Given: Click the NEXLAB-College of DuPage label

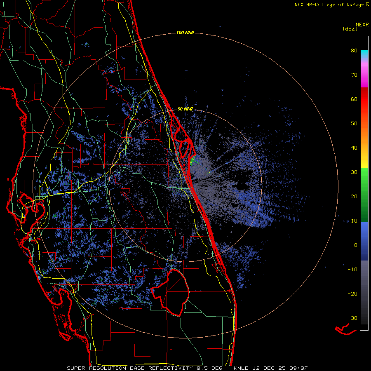Looking at the screenshot, I should point(331,5).
